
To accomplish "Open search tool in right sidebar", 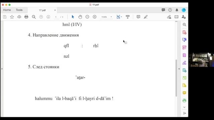I will click(184, 25).
